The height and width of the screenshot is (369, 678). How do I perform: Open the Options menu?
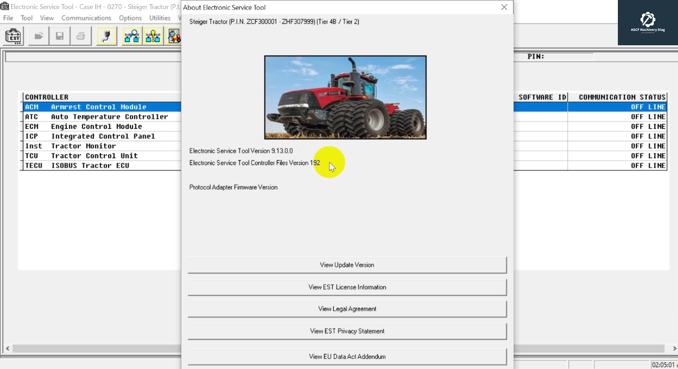130,18
